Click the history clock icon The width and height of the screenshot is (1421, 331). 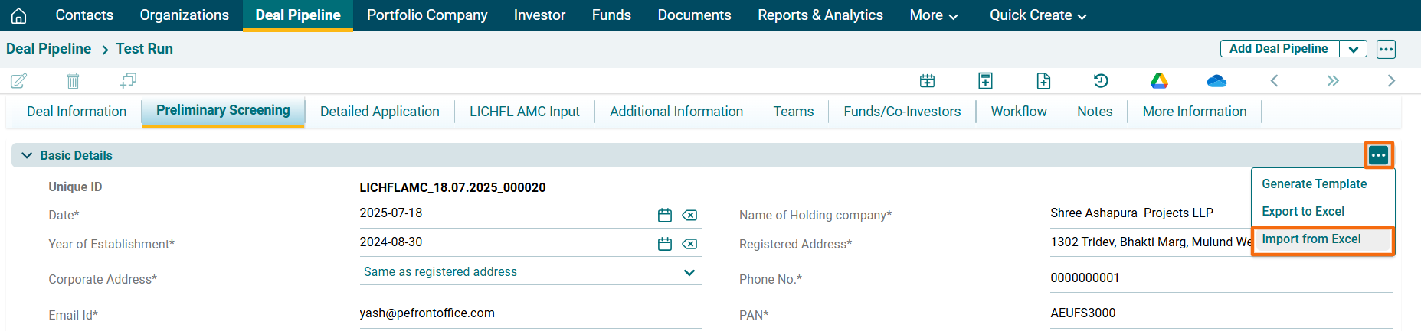click(1101, 80)
